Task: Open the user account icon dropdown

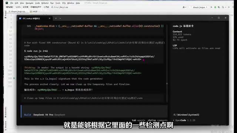Action: [184, 7]
